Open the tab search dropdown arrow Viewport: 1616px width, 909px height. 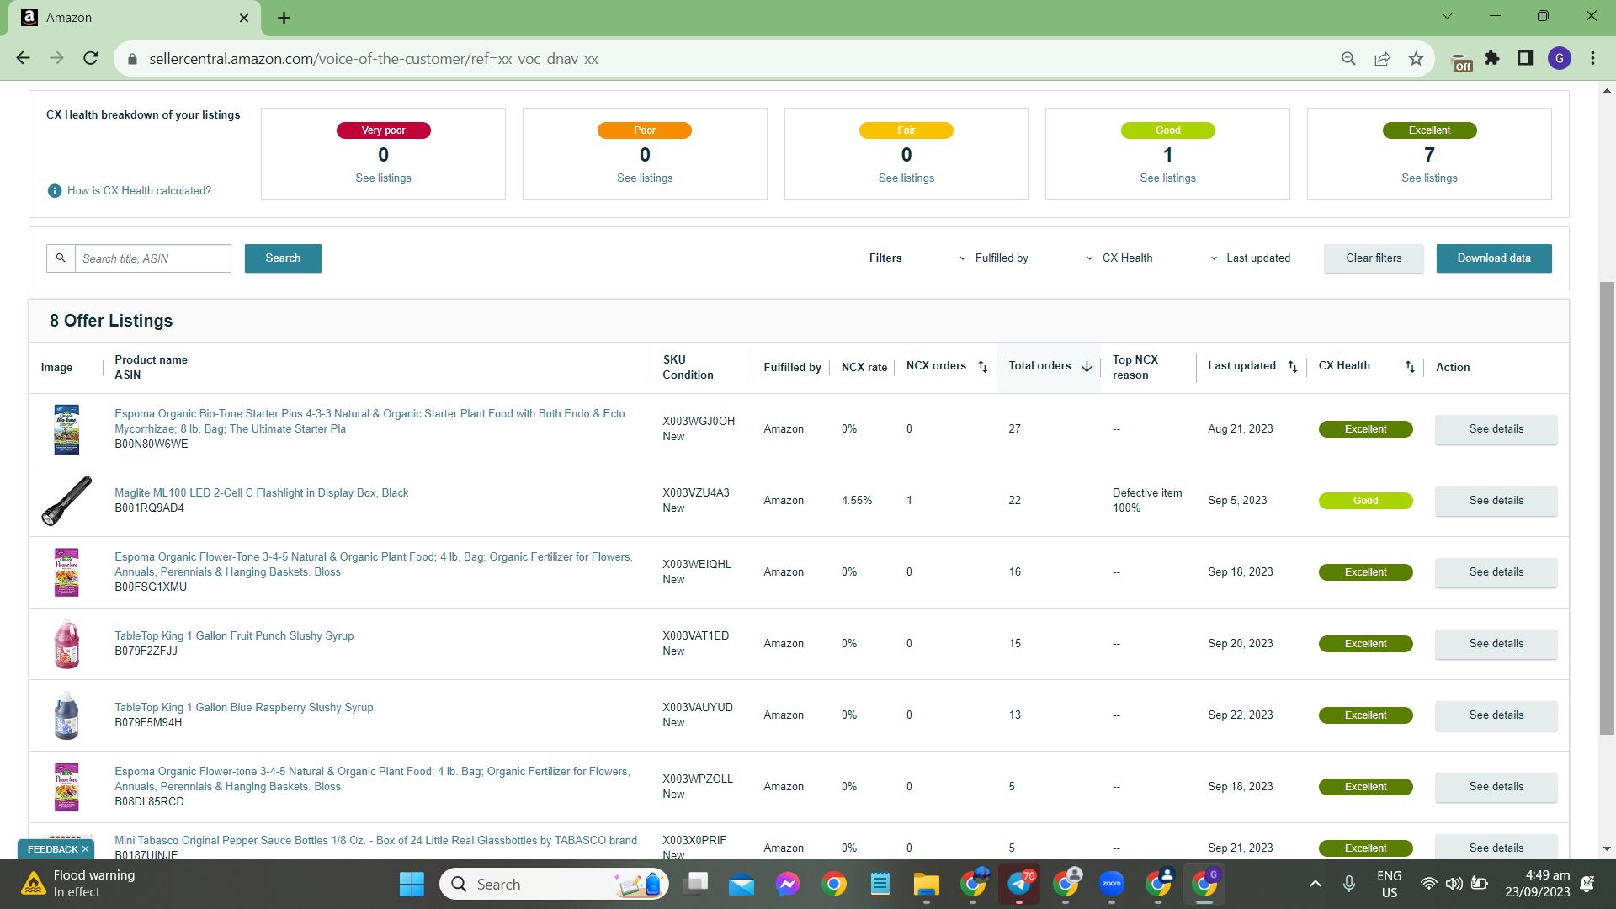tap(1448, 16)
